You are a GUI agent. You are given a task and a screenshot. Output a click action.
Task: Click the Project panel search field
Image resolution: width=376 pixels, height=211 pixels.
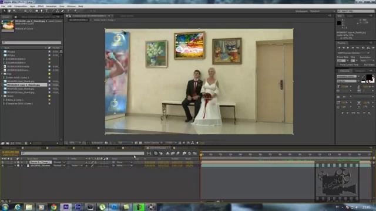point(31,43)
